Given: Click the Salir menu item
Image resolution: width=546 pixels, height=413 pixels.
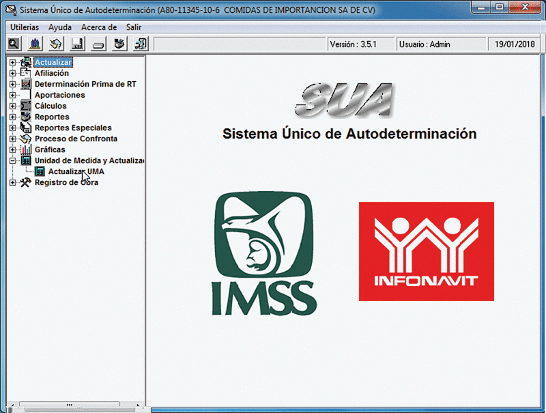Looking at the screenshot, I should tap(134, 27).
